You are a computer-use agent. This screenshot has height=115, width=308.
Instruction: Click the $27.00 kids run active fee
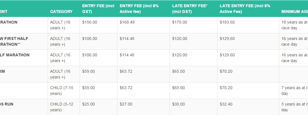[x=126, y=104]
